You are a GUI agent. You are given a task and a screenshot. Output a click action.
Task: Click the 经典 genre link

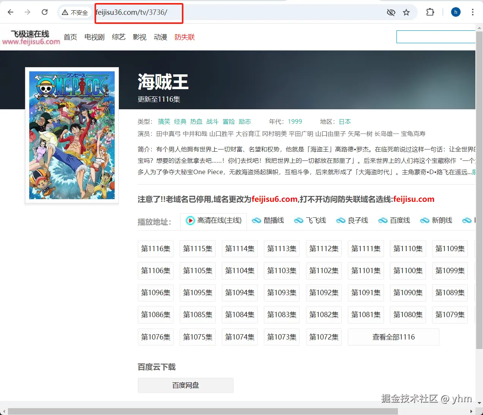[x=180, y=121]
